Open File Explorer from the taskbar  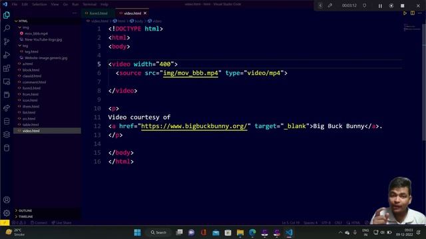(240, 232)
